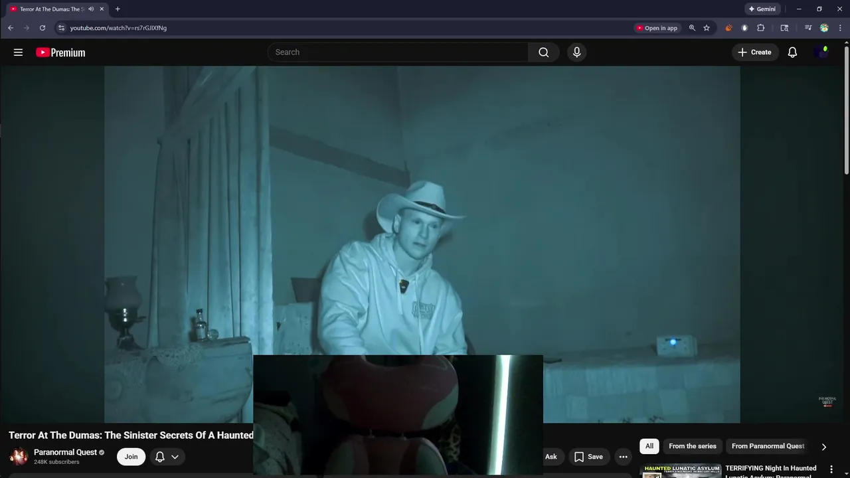Open the hand-shaped extension icon
The height and width of the screenshot is (478, 850).
(744, 28)
